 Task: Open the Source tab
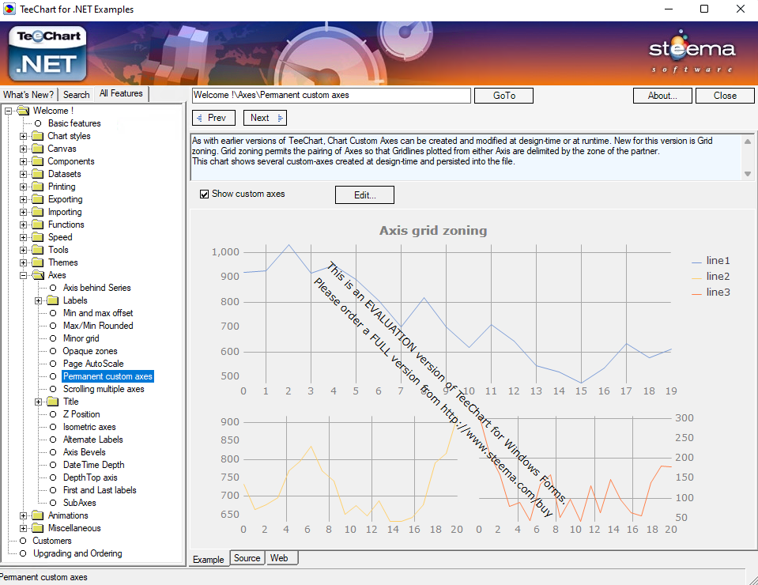click(x=247, y=558)
